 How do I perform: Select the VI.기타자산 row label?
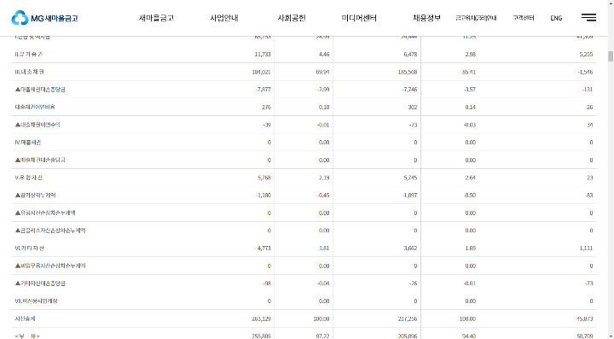click(29, 248)
